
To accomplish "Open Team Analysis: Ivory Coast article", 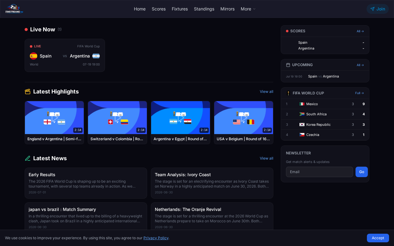I will 212,183.
